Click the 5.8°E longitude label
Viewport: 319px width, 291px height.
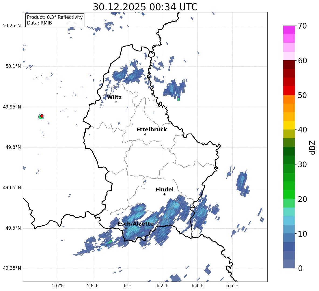[x=93, y=286]
